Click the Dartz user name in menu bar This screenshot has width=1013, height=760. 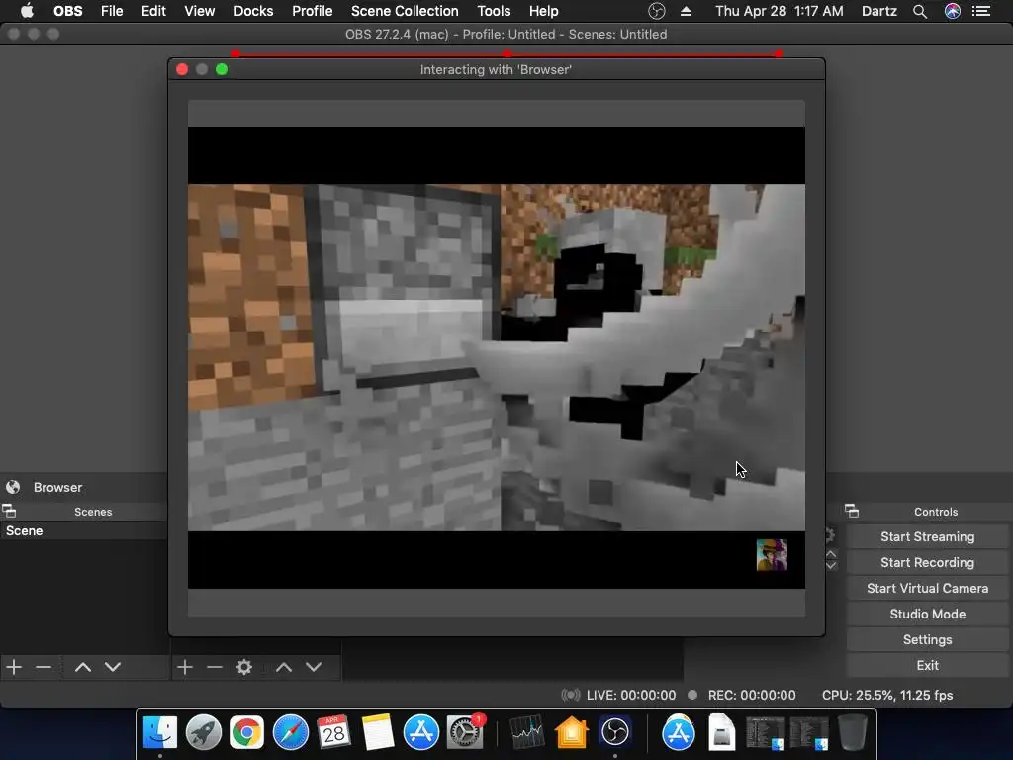[878, 11]
